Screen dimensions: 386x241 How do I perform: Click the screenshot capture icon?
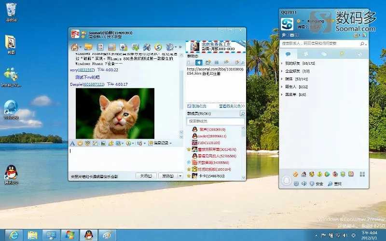click(x=118, y=143)
